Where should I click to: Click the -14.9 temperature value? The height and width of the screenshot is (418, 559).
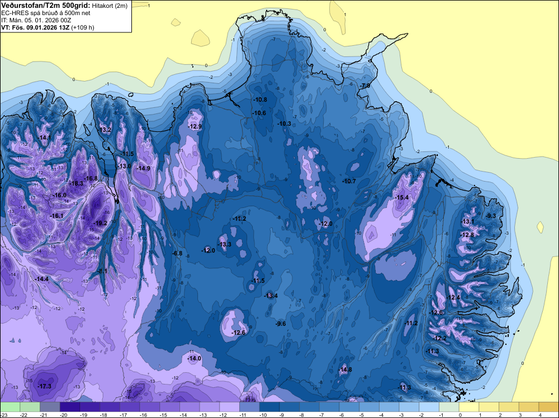143,168
